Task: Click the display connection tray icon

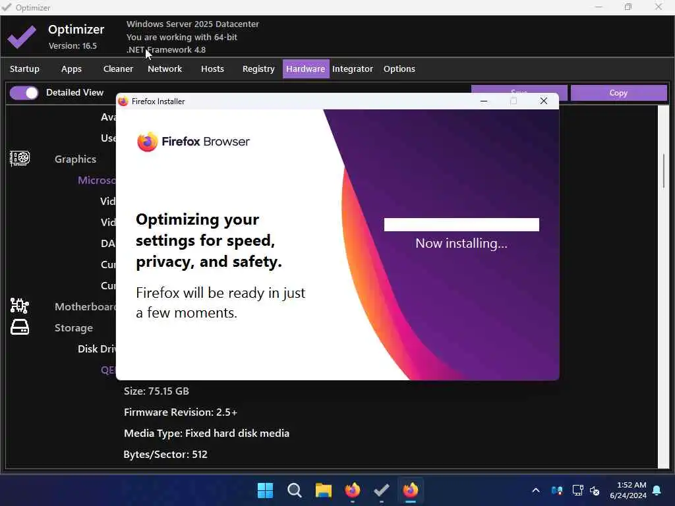Action: coord(577,490)
